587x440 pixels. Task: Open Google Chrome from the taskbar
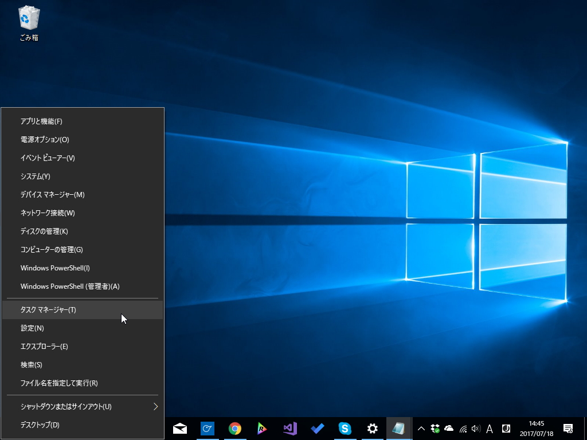tap(234, 428)
